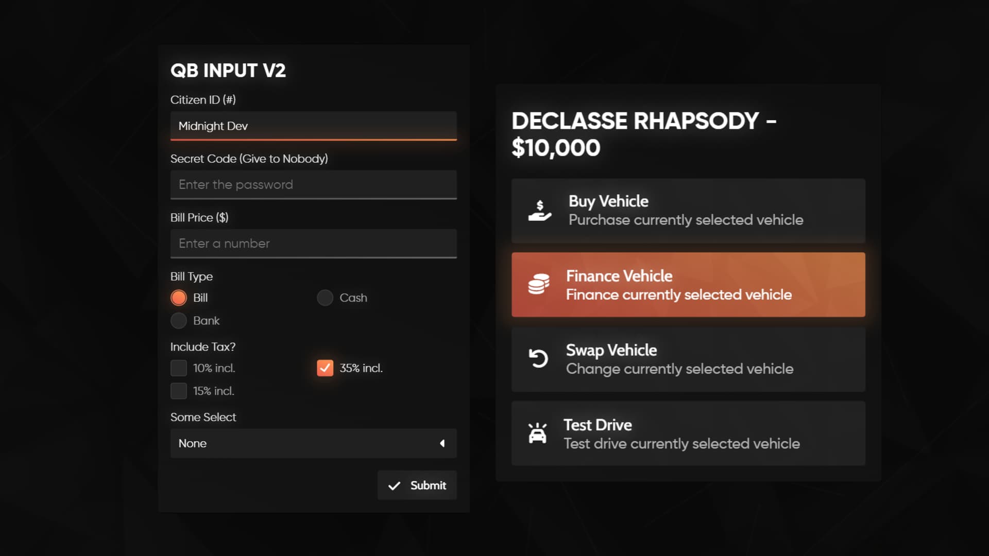
Task: Select the Cash radio button
Action: click(x=325, y=298)
